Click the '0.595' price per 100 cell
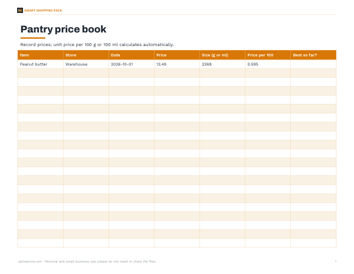The width and height of the screenshot is (354, 274). [x=268, y=64]
